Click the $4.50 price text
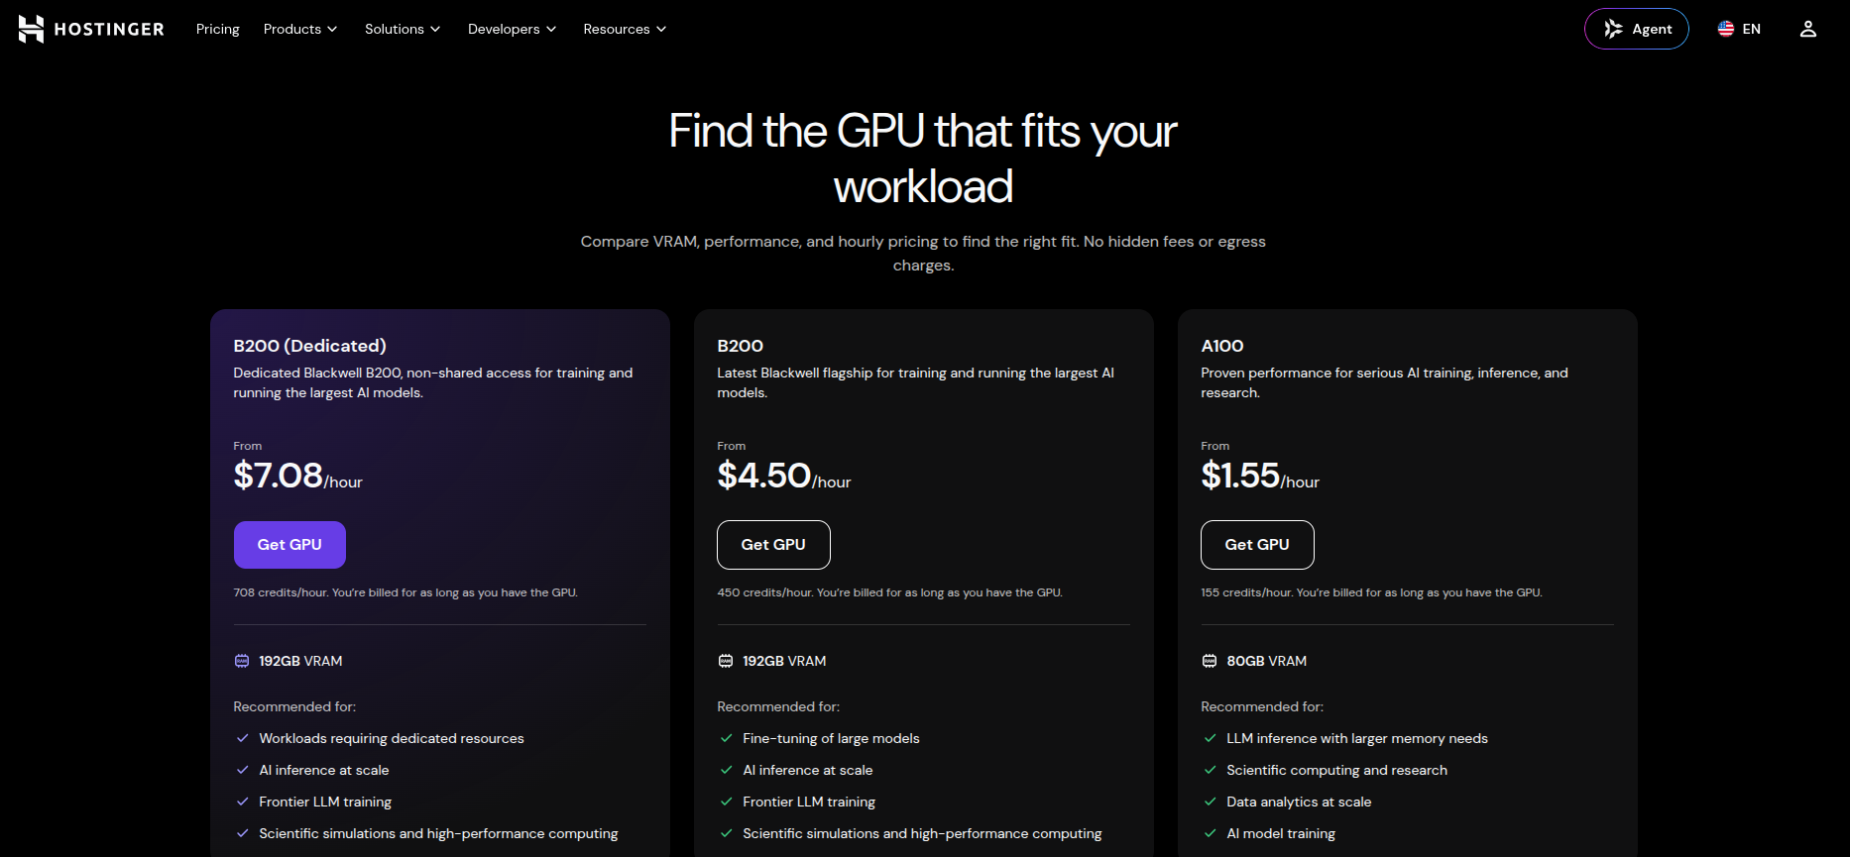 (764, 476)
